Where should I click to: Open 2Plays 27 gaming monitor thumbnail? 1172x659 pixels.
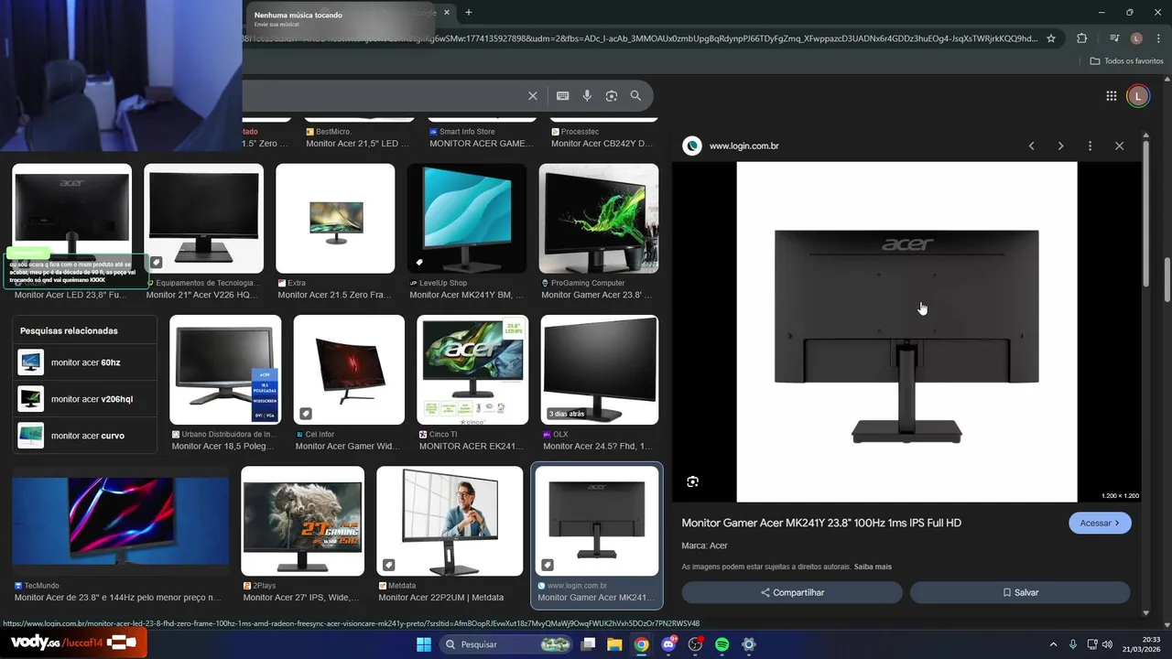[x=302, y=521]
